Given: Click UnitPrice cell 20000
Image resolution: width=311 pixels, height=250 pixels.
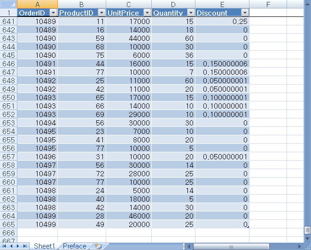Looking at the screenshot, I should pyautogui.click(x=129, y=225).
